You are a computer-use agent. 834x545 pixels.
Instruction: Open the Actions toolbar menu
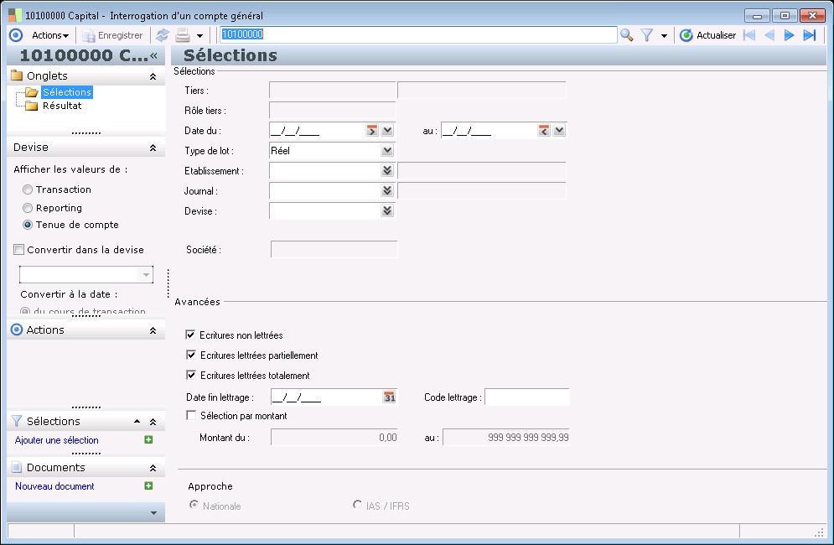(50, 35)
